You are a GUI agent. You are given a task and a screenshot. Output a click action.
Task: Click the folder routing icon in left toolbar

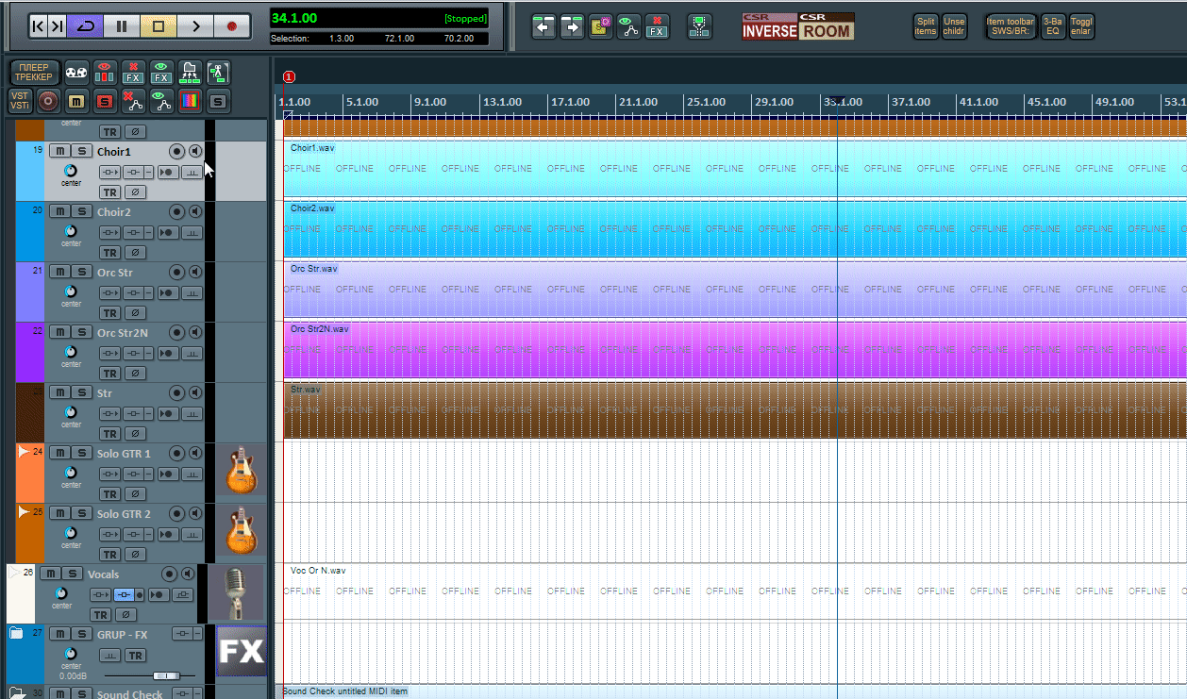coord(190,73)
